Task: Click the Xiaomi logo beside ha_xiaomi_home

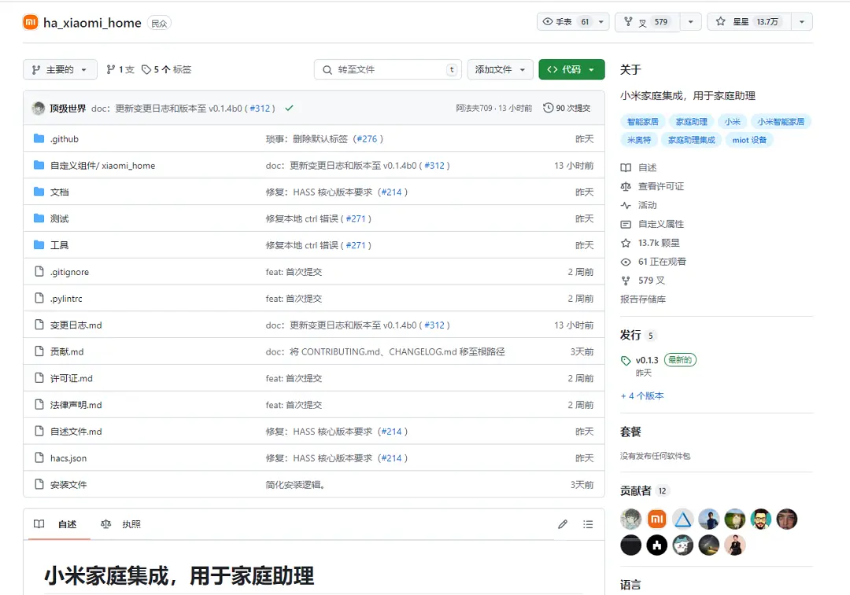Action: [30, 22]
